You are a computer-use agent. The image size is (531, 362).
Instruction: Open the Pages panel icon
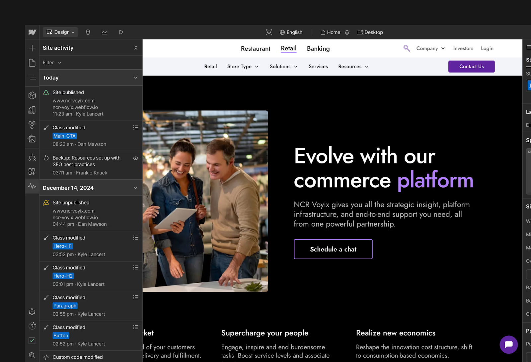tap(32, 63)
